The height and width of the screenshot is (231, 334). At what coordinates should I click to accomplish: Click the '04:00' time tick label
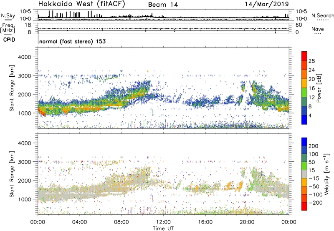(79, 222)
